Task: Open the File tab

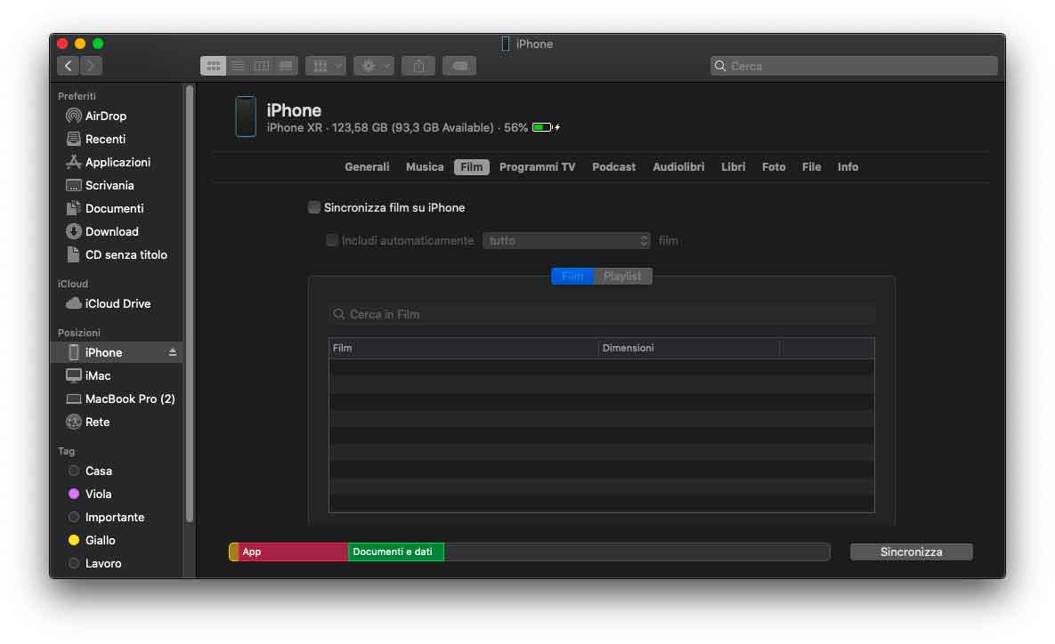Action: pyautogui.click(x=811, y=167)
